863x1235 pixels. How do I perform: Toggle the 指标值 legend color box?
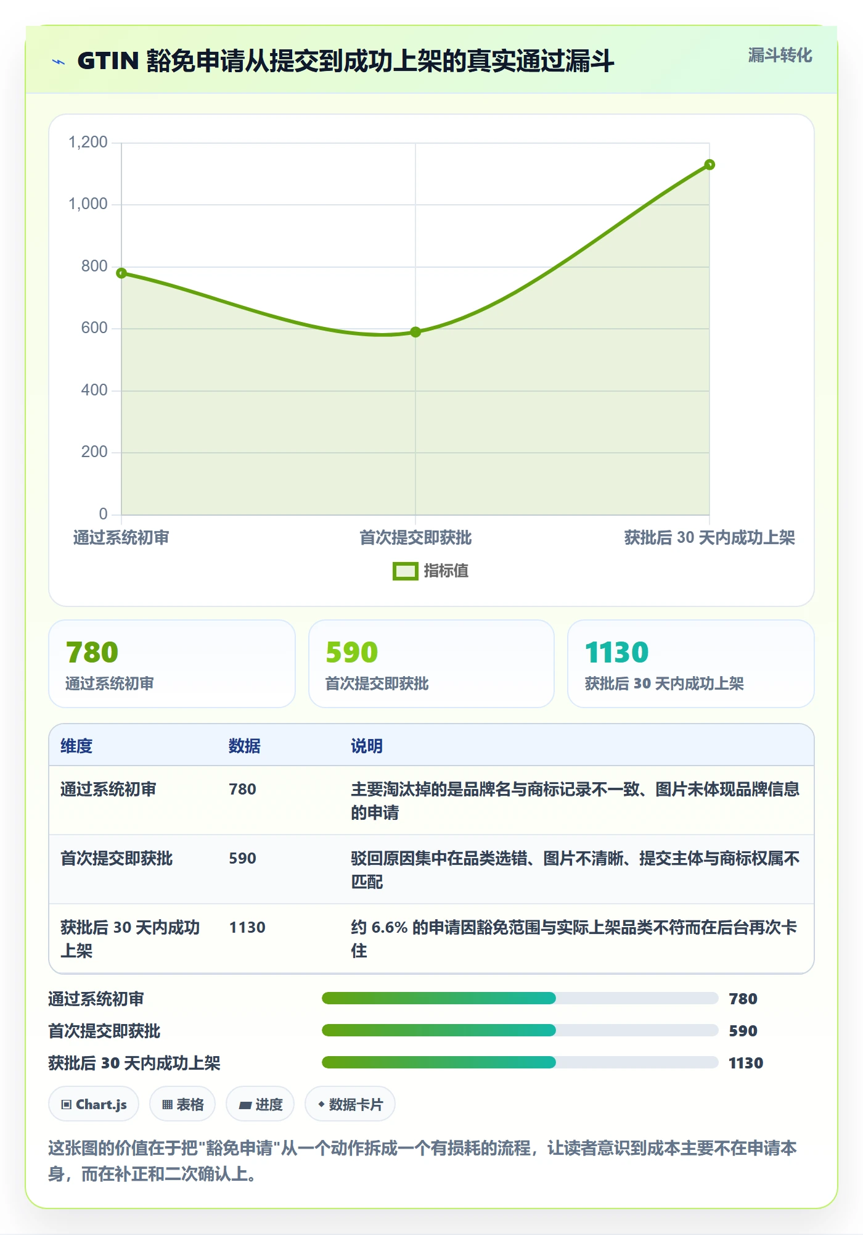click(405, 571)
